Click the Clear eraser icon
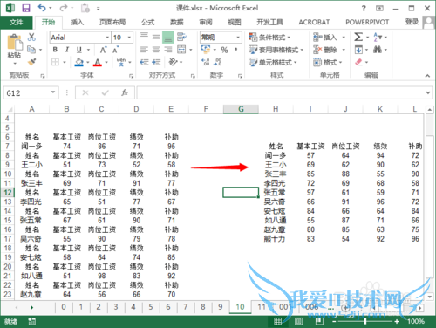436x328 pixels. point(359,62)
